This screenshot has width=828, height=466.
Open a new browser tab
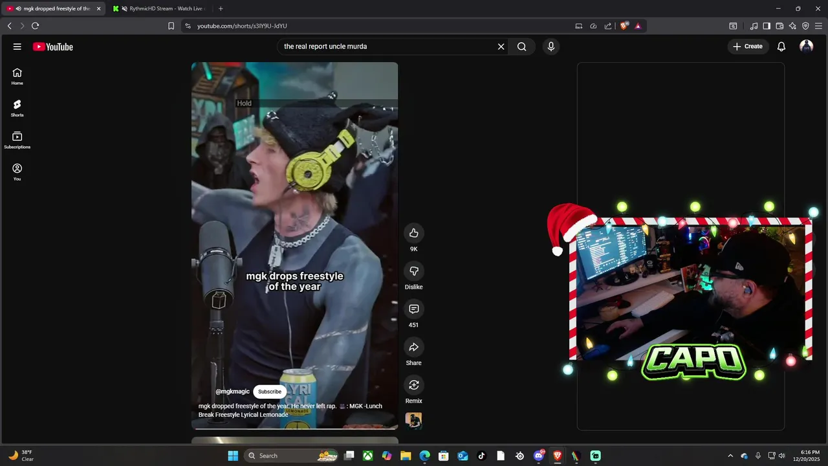pyautogui.click(x=221, y=9)
